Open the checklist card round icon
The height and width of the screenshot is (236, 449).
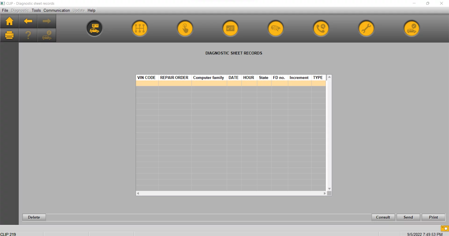(230, 28)
